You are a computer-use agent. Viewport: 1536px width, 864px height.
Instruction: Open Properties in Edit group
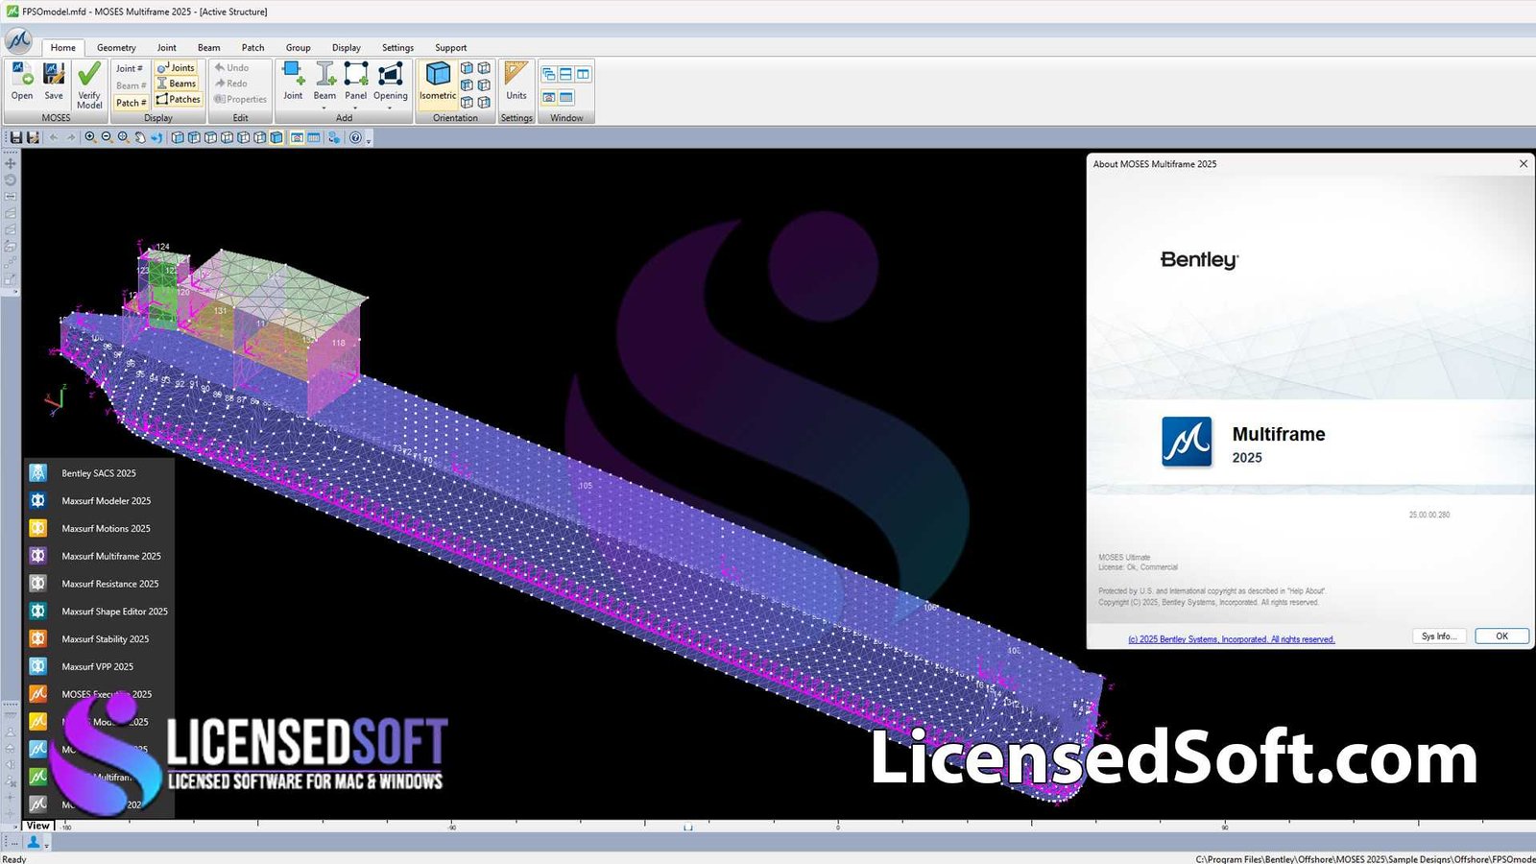pos(240,99)
